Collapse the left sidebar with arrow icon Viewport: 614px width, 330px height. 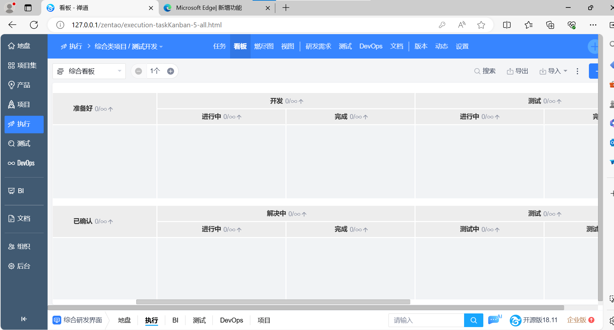click(24, 319)
